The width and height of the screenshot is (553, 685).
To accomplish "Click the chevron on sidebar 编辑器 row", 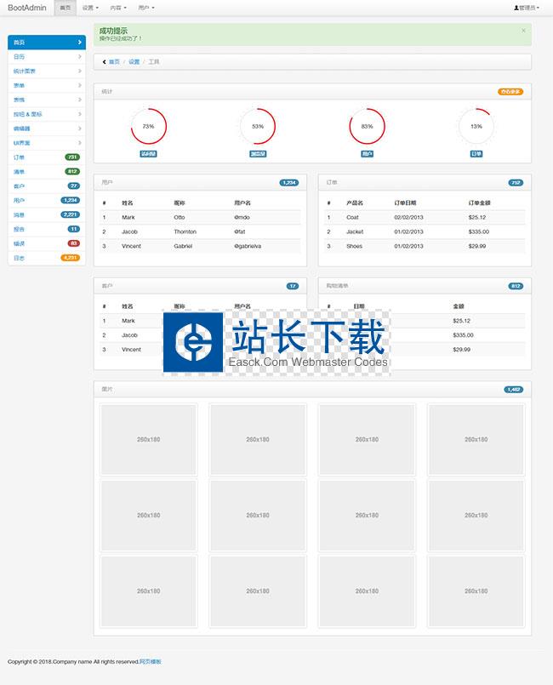I will point(79,128).
